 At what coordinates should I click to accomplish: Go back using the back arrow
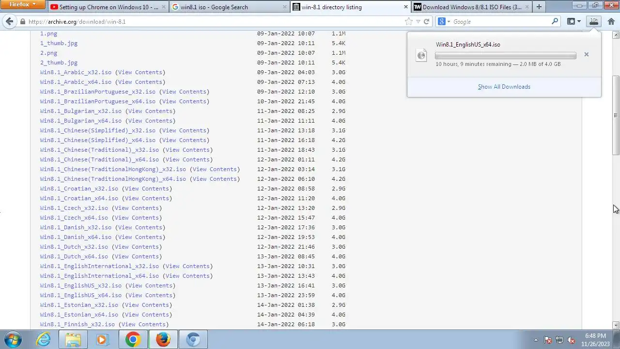[9, 21]
